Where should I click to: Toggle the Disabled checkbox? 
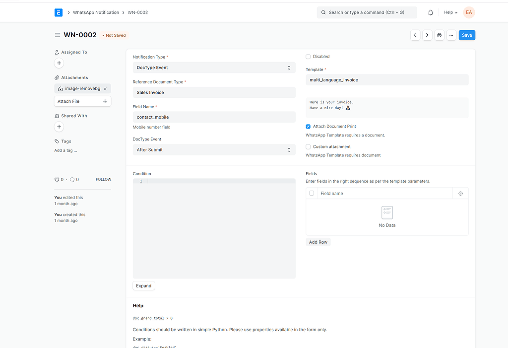click(x=308, y=57)
